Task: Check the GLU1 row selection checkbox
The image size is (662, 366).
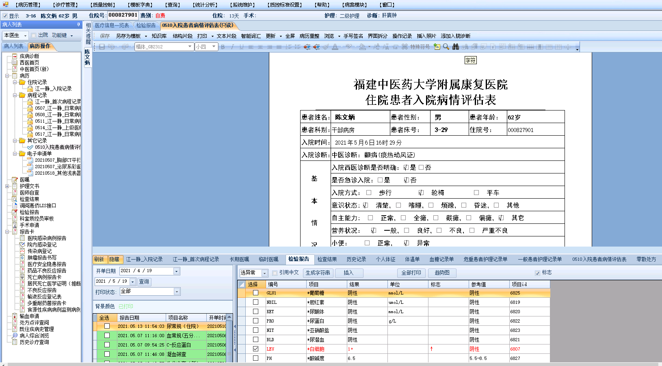Action: 255,293
